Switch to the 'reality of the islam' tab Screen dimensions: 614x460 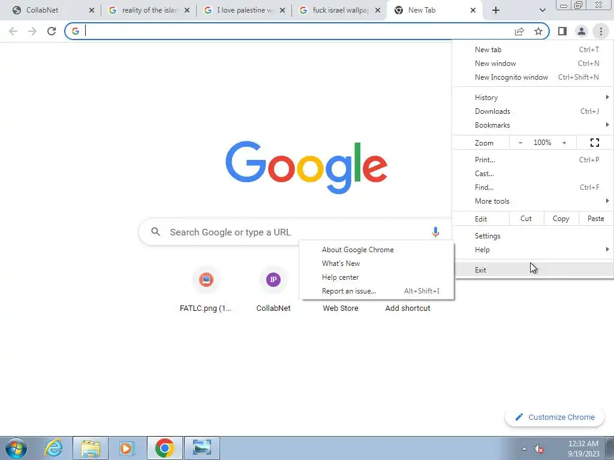pyautogui.click(x=149, y=10)
